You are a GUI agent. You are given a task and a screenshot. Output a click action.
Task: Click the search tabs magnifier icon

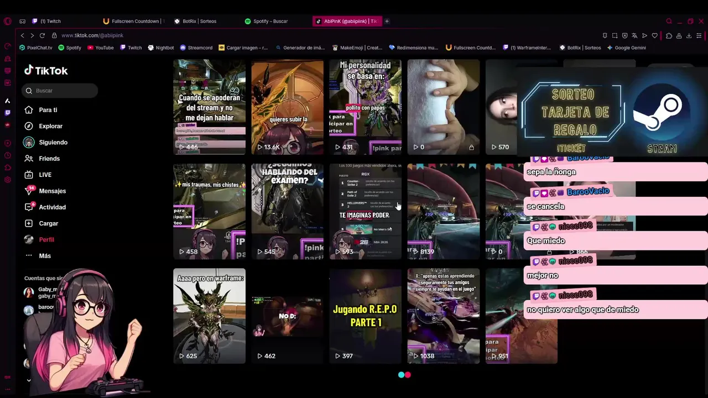tap(669, 21)
